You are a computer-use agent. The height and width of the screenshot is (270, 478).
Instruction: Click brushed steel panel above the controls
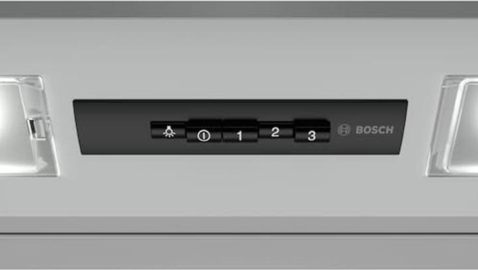pos(239,58)
